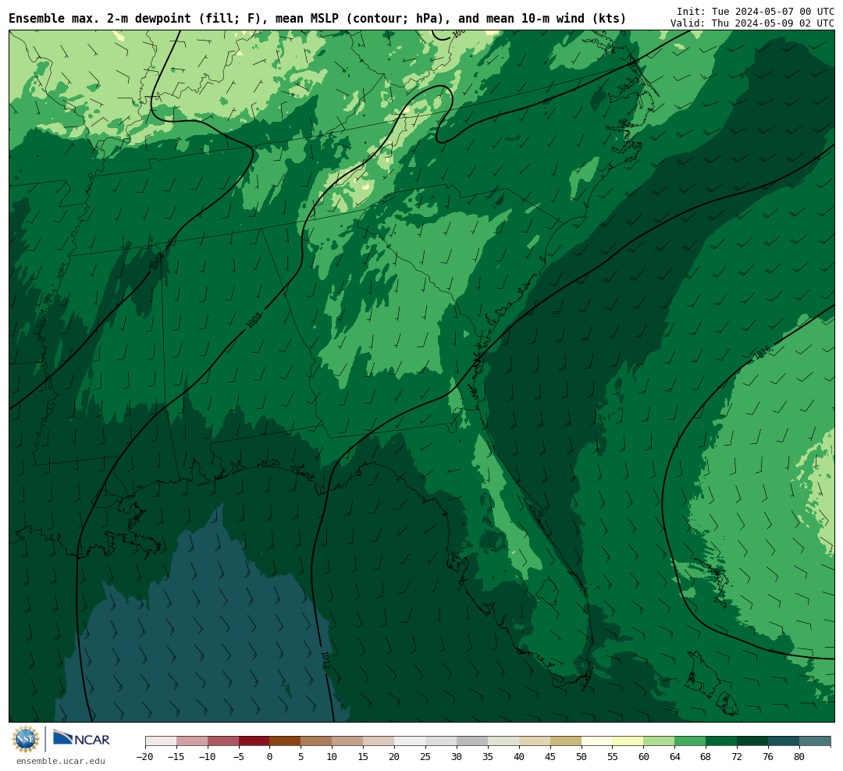Click the 76 colorbar tick label
This screenshot has height=771, width=843.
pos(769,757)
